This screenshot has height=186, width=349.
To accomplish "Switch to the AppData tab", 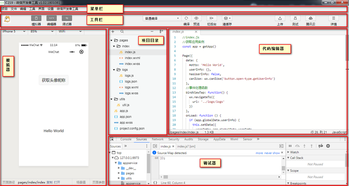I will 219,139.
